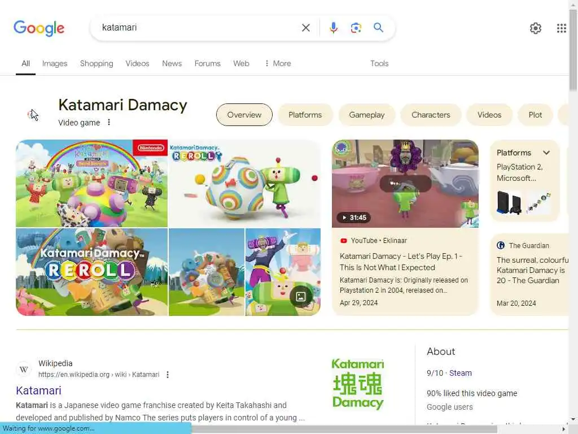Open the More search filters menu
The height and width of the screenshot is (434, 578).
click(x=278, y=63)
